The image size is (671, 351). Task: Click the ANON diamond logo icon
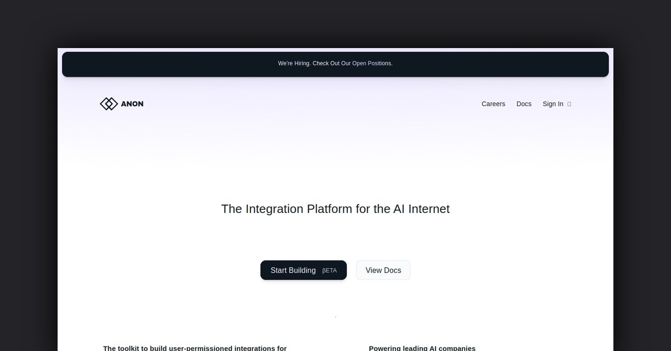coord(108,104)
